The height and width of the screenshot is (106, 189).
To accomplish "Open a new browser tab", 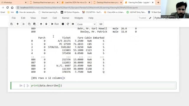I will click(x=158, y=2).
